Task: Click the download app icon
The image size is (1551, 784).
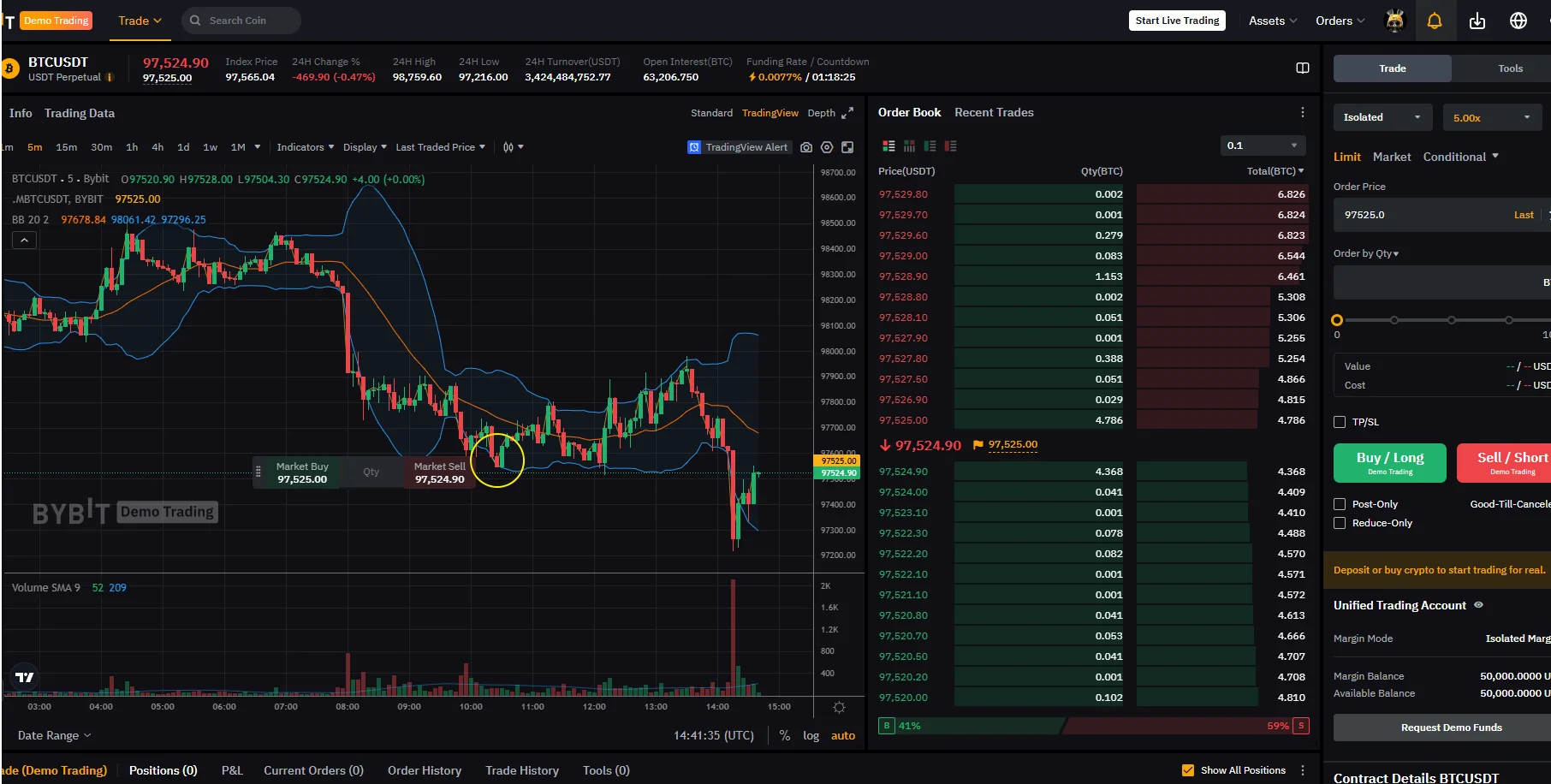Action: (x=1477, y=21)
